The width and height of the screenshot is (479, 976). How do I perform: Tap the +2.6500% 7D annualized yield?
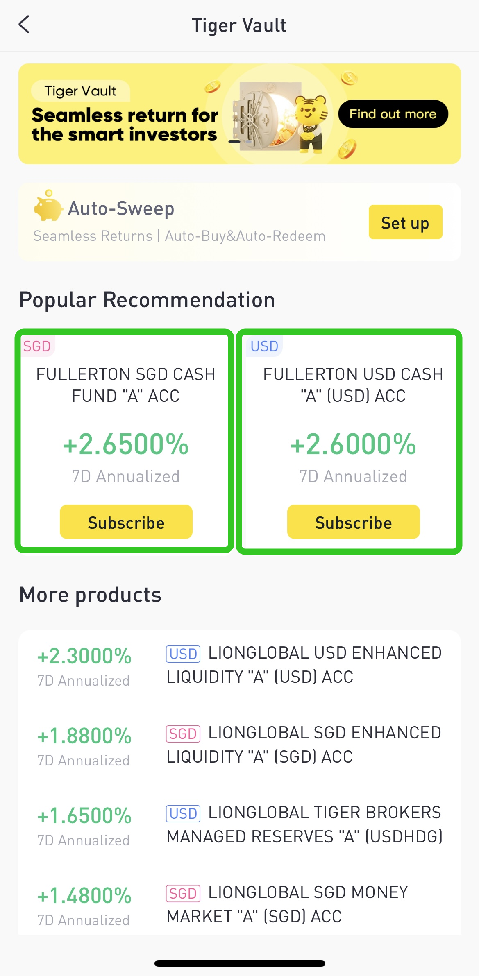click(126, 445)
